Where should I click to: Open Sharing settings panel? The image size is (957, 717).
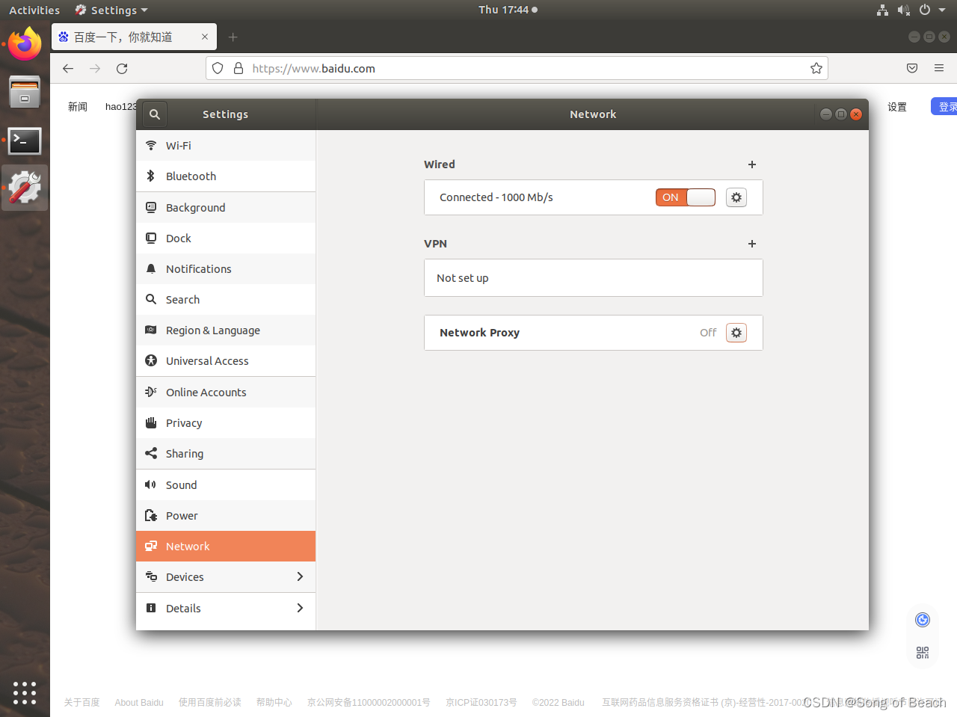point(226,454)
